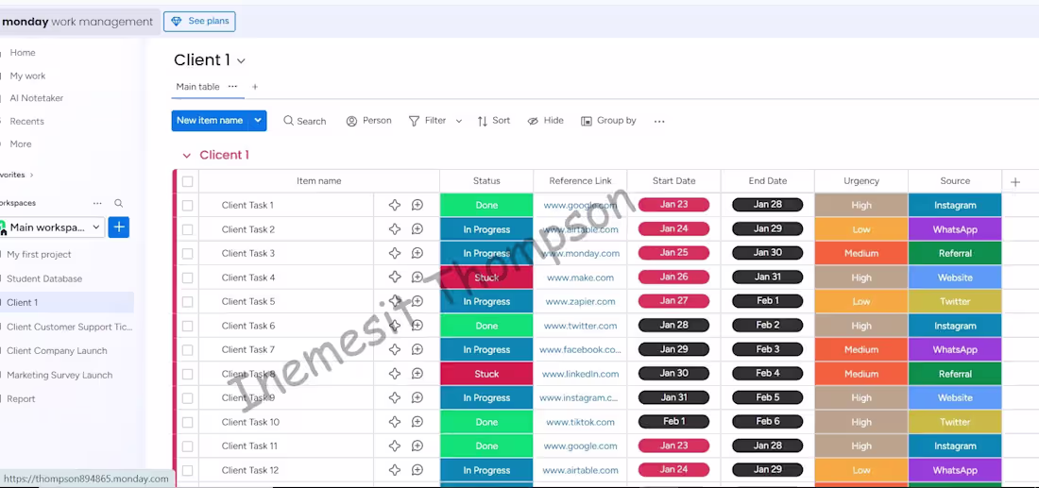Open AI sparkle icon for Client Task 2
This screenshot has width=1039, height=488.
(x=395, y=229)
